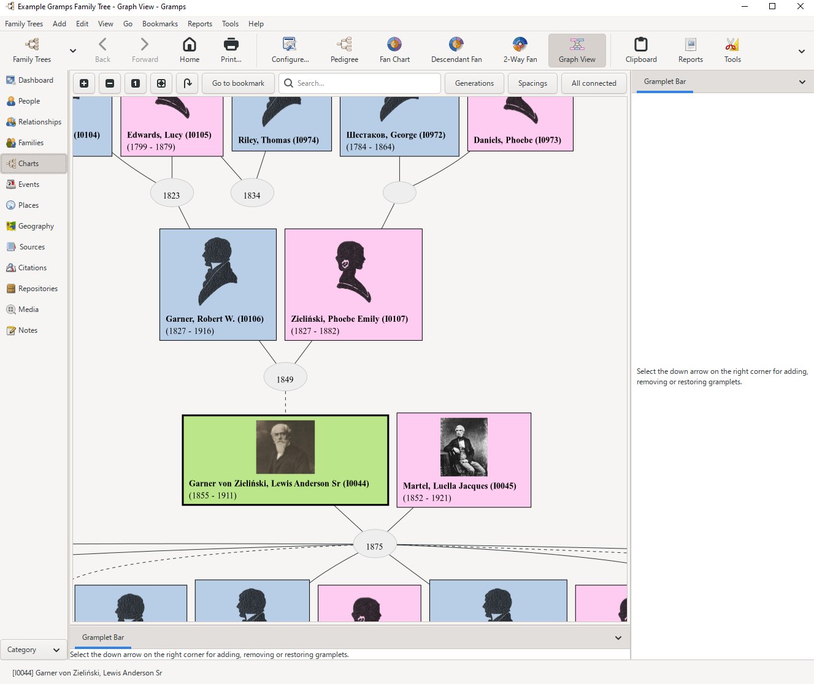The image size is (814, 684).
Task: Select Garner von Zieliński, Lewis Anderson Sr node
Action: pyautogui.click(x=285, y=460)
